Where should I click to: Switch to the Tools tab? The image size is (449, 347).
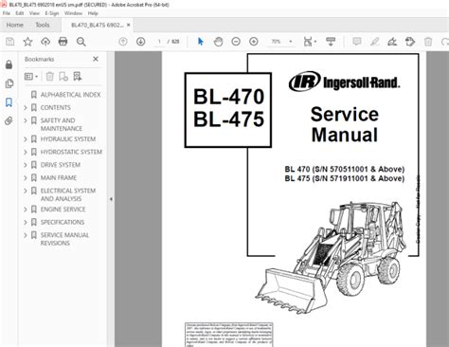[x=43, y=25]
